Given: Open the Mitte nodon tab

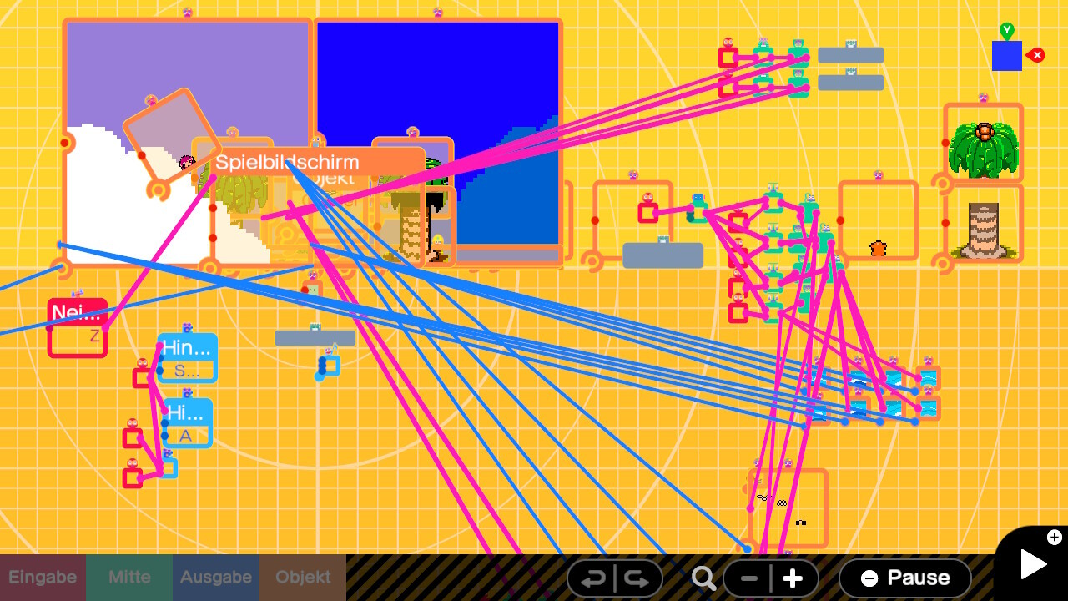Looking at the screenshot, I should click(x=129, y=577).
